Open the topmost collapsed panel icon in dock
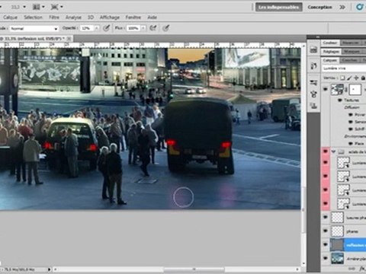Viewport: 366px width, 274px height. coord(313,49)
